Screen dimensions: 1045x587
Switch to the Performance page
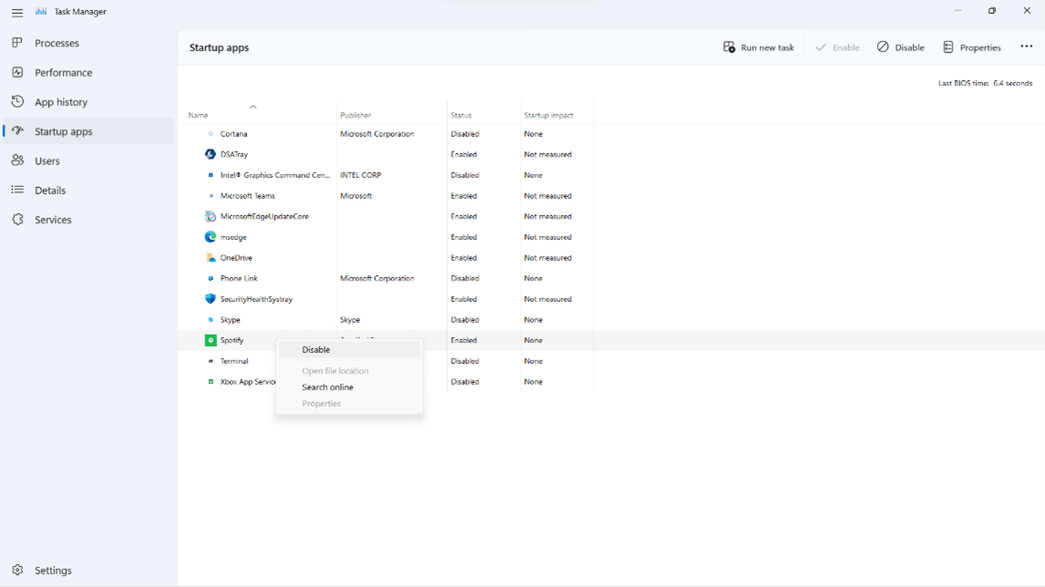pos(88,72)
